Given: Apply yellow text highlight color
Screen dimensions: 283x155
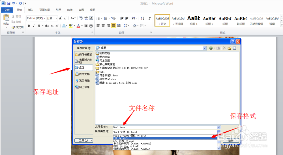Looking at the screenshot, I should coord(70,26).
